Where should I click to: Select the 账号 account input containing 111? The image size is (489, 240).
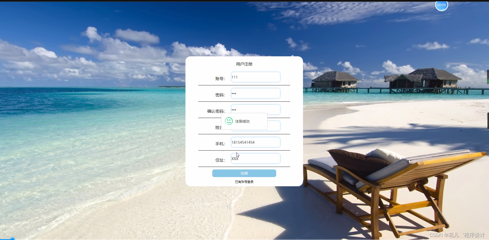click(x=255, y=77)
